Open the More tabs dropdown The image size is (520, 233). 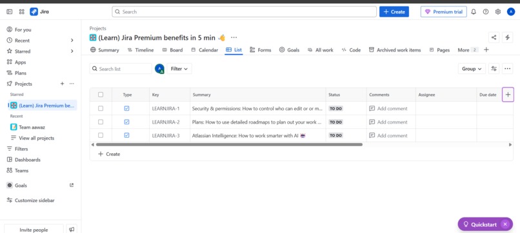click(x=468, y=50)
